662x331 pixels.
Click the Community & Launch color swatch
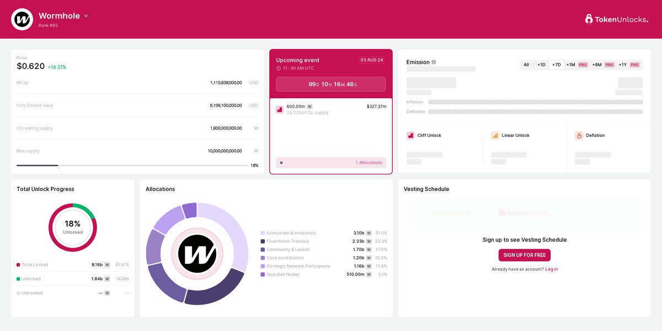(263, 250)
